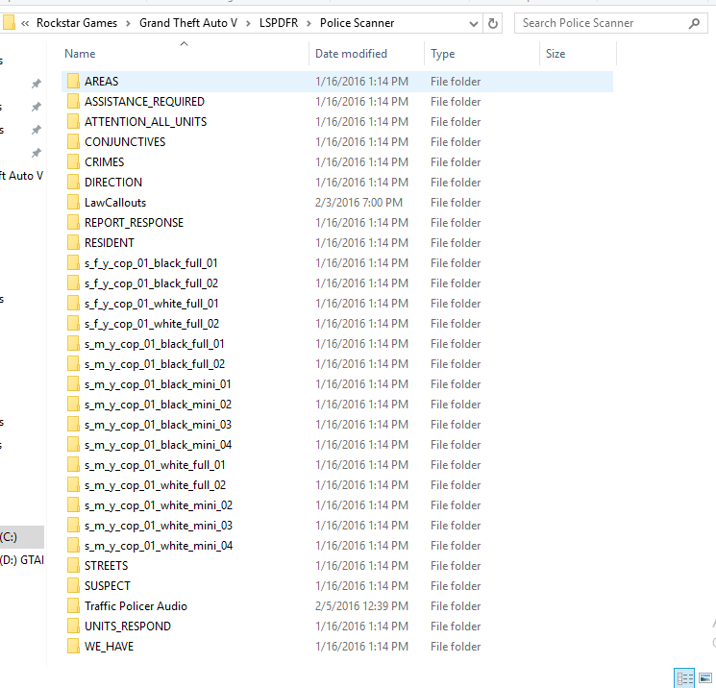Select the (D:) GTAI drive in sidebar
The height and width of the screenshot is (688, 716).
click(22, 560)
